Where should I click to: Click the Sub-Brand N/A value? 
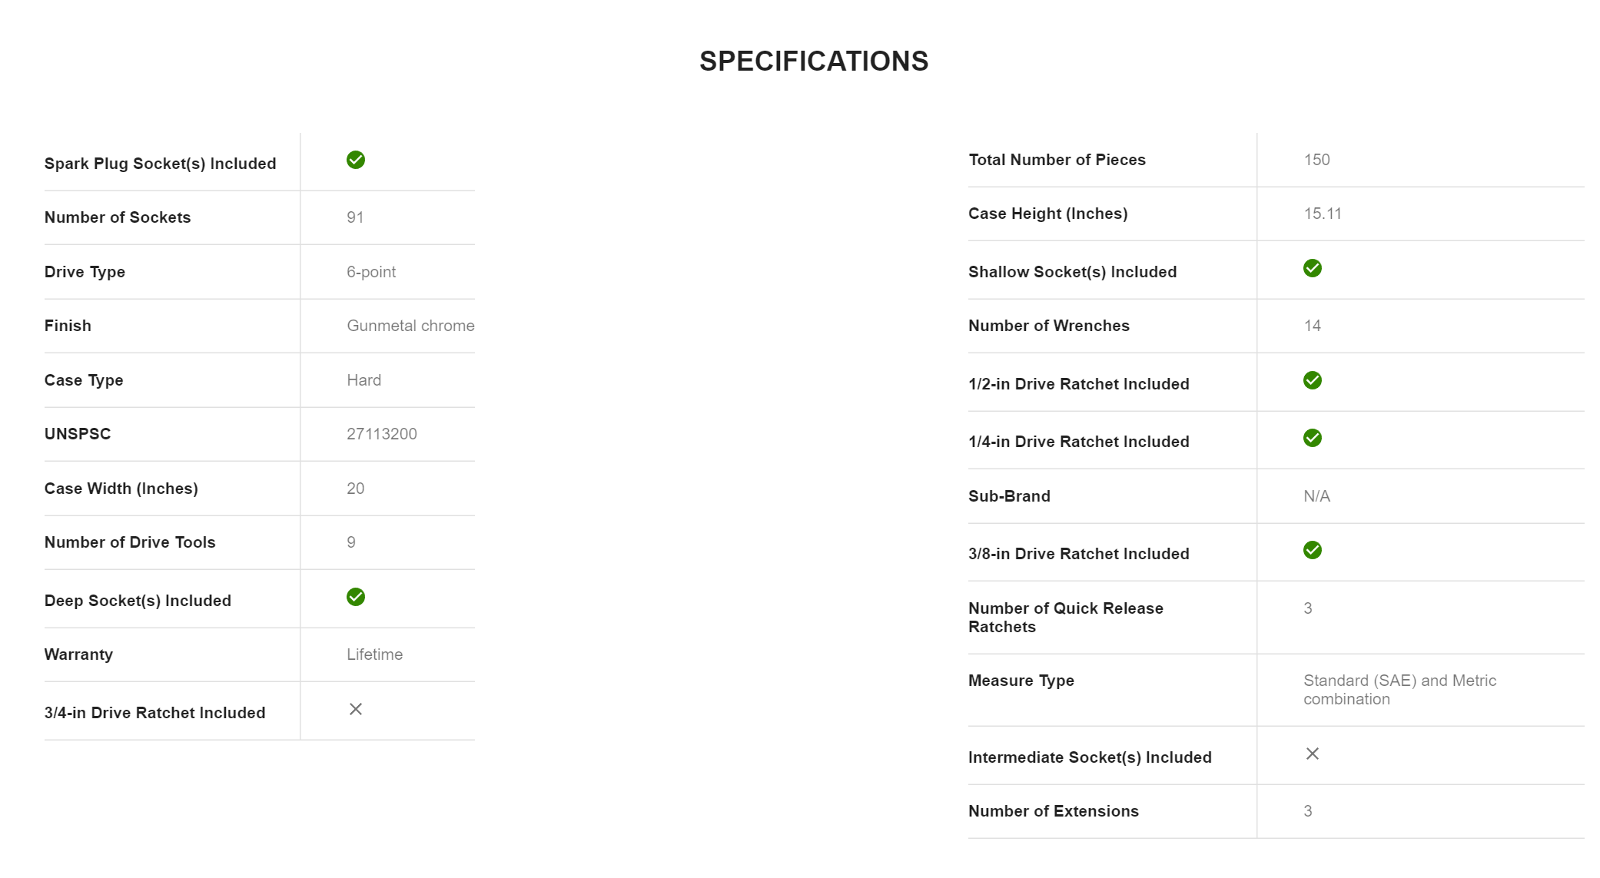click(1316, 496)
